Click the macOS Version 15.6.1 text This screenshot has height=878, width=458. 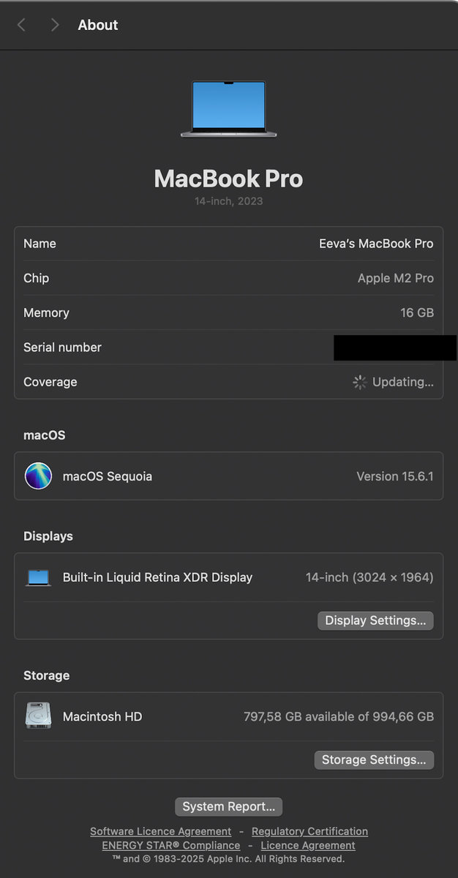click(x=395, y=476)
